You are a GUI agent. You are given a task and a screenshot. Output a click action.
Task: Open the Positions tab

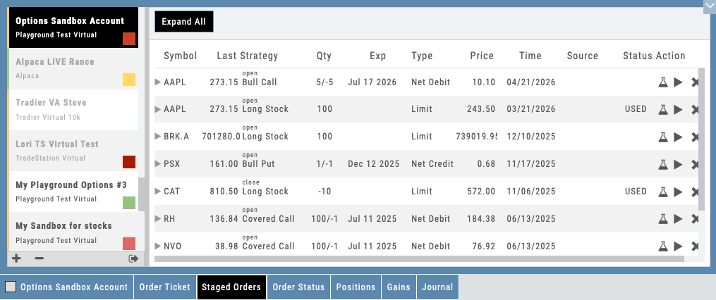[x=356, y=287]
